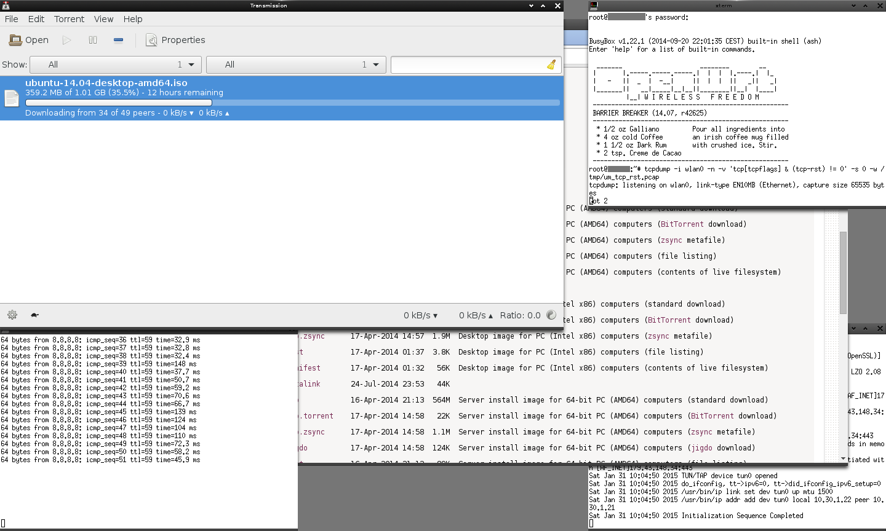Open the File menu

point(12,19)
